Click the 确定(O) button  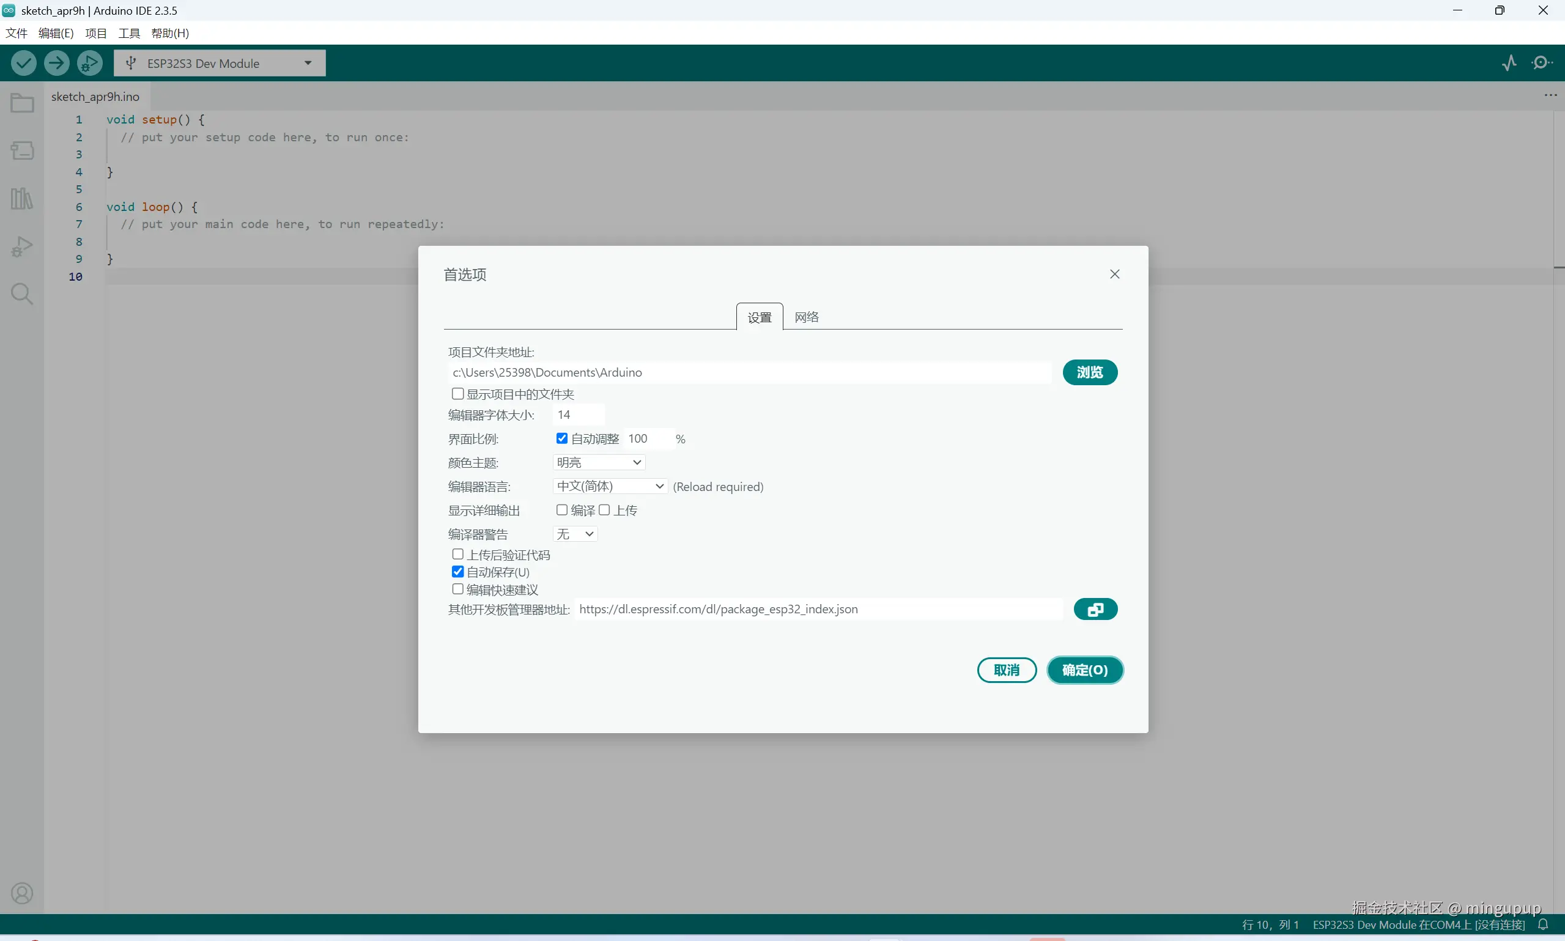point(1084,670)
